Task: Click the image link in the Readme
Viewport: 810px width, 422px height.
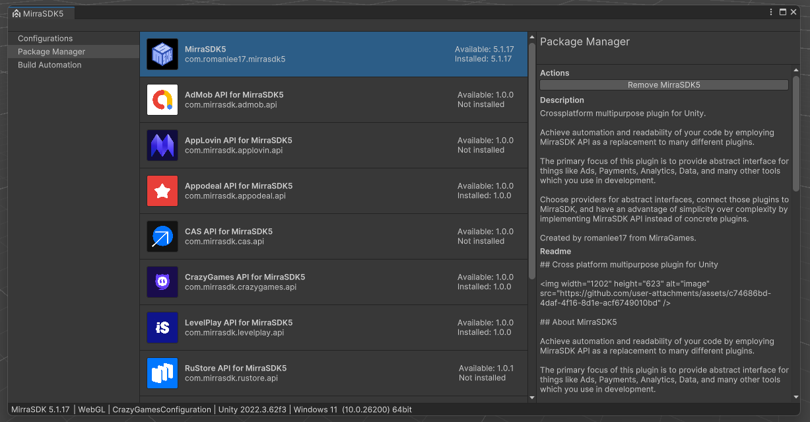Action: coord(660,292)
